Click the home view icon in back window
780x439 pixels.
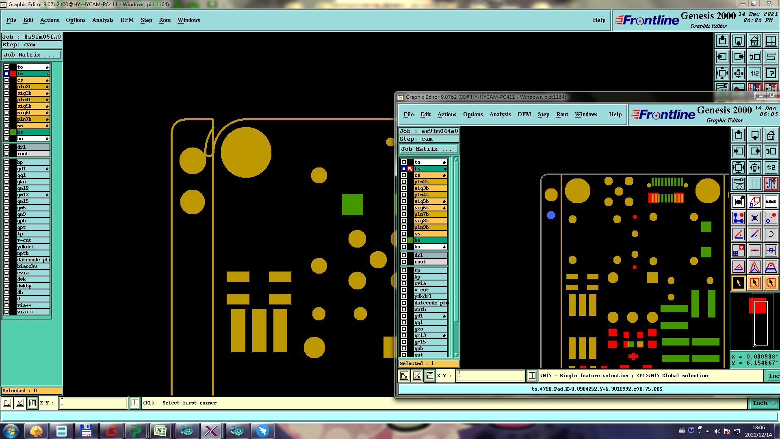click(x=755, y=41)
